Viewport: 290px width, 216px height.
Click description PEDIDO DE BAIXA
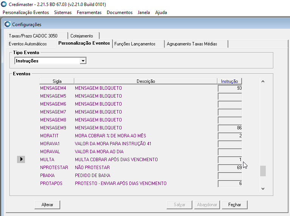pyautogui.click(x=93, y=176)
